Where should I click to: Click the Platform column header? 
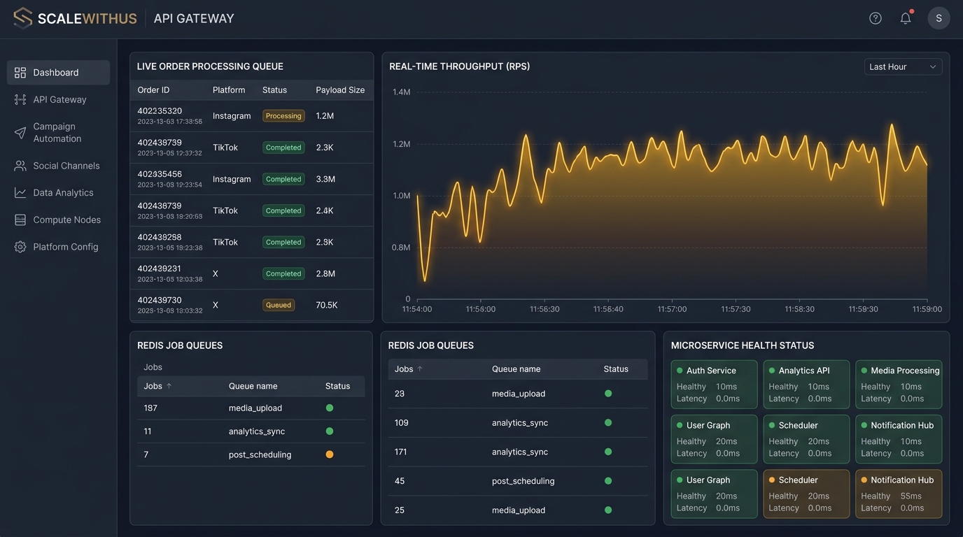coord(229,90)
